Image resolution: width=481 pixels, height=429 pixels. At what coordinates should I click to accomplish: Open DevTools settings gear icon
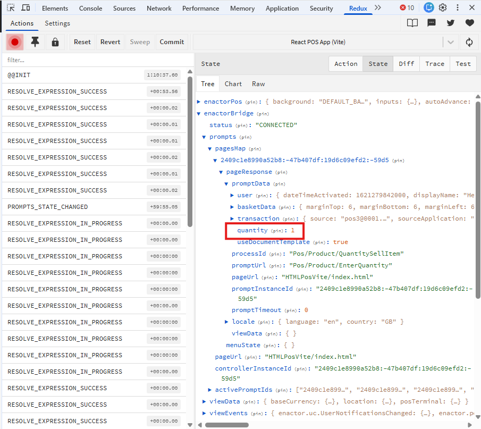click(443, 8)
